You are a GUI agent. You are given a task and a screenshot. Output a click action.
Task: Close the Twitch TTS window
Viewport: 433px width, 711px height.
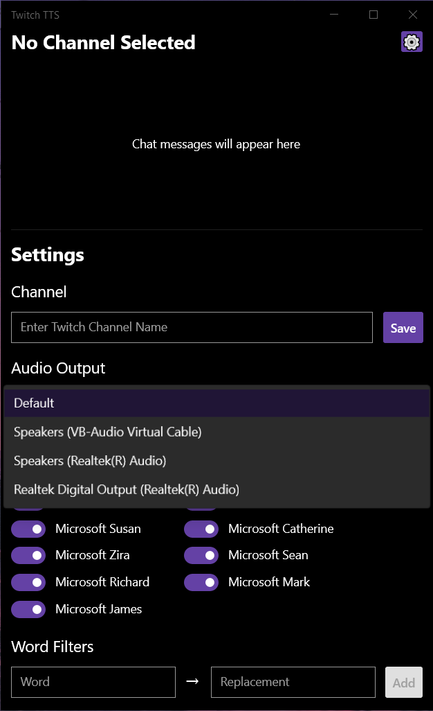coord(413,15)
